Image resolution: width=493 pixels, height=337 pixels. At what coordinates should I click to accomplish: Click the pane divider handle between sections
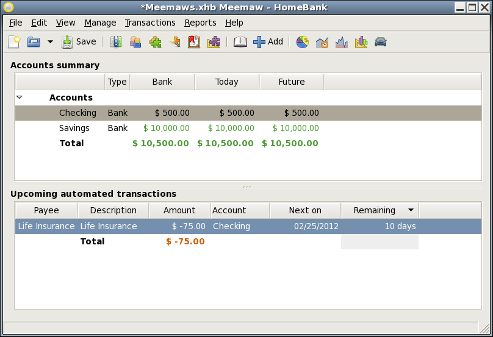[x=247, y=187]
